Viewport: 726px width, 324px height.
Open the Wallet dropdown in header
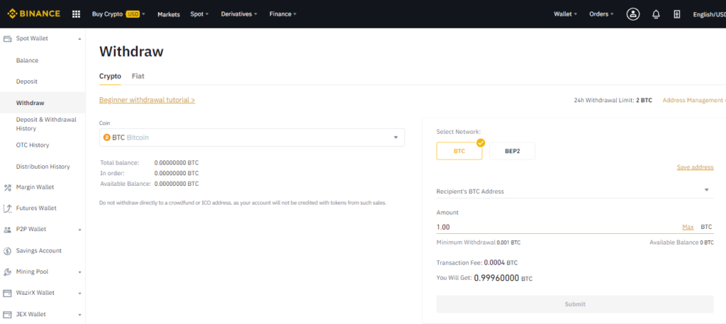(x=565, y=14)
